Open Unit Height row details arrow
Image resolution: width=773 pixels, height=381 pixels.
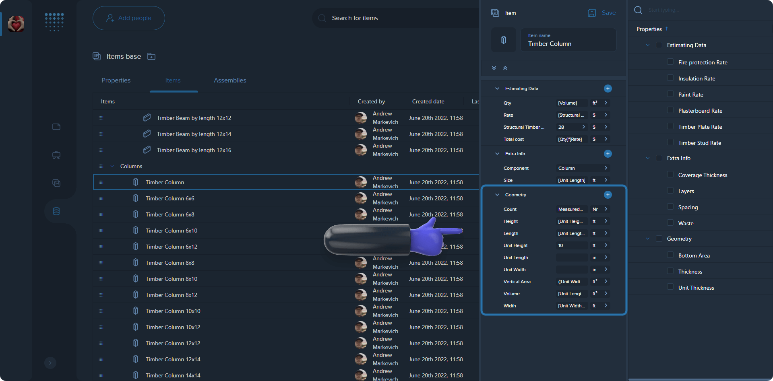(x=606, y=245)
